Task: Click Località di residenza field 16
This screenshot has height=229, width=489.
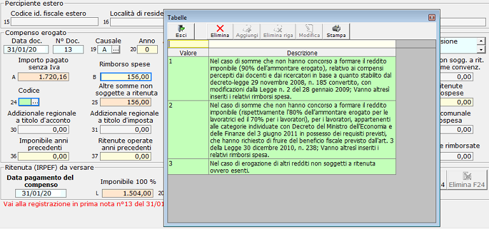Action: (x=137, y=22)
